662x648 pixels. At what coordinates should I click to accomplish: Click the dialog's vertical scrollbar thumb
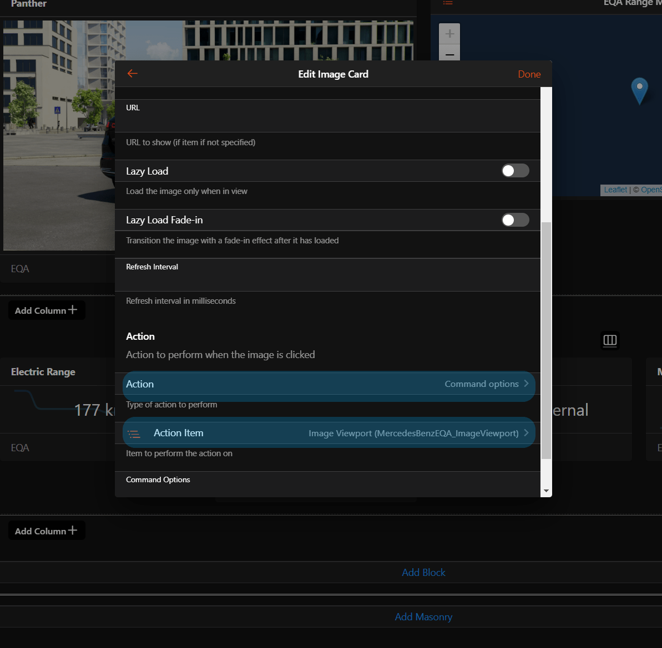tap(546, 341)
